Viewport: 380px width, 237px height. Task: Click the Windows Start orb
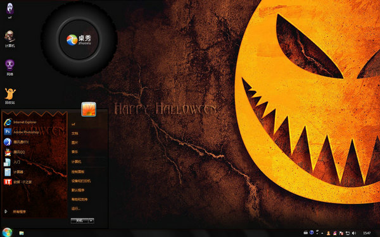7,233
